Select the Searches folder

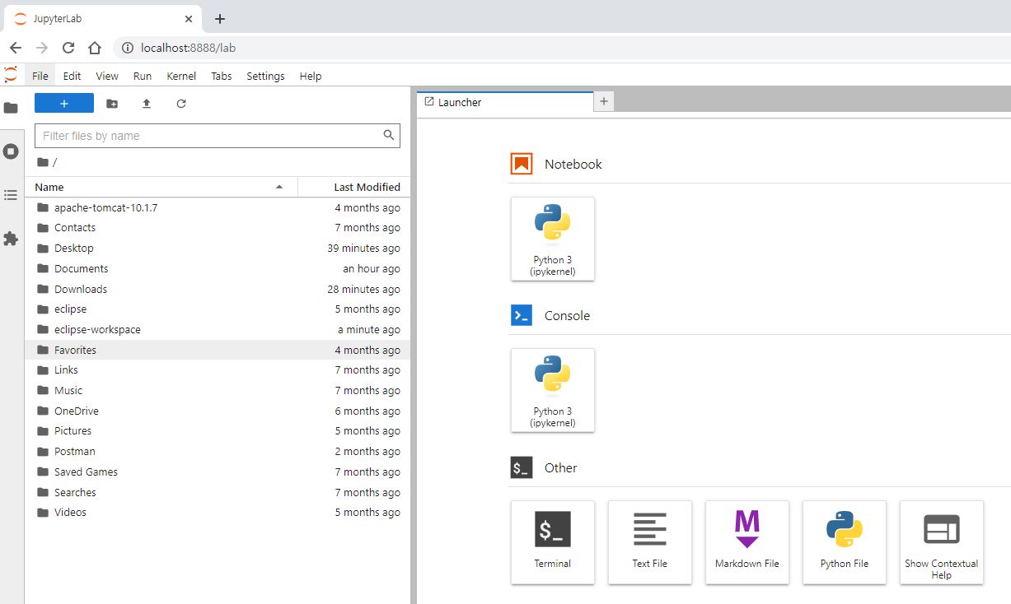coord(218,492)
